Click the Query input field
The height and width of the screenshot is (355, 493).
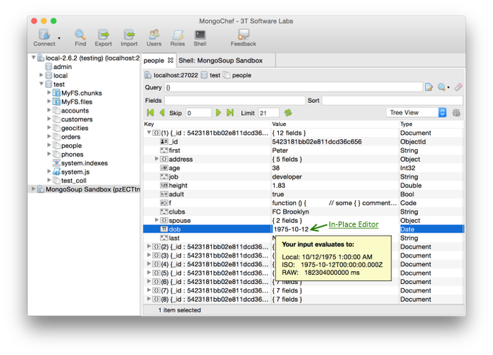293,87
